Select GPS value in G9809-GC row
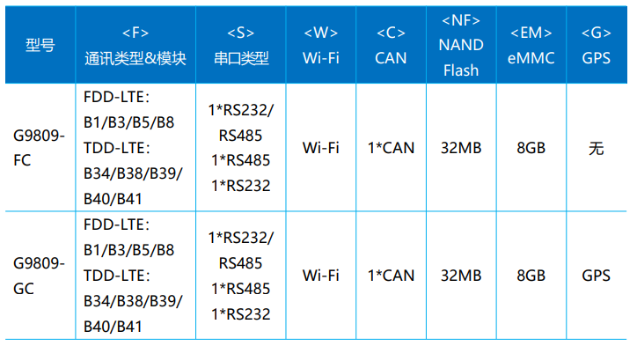637x346 pixels. point(597,276)
